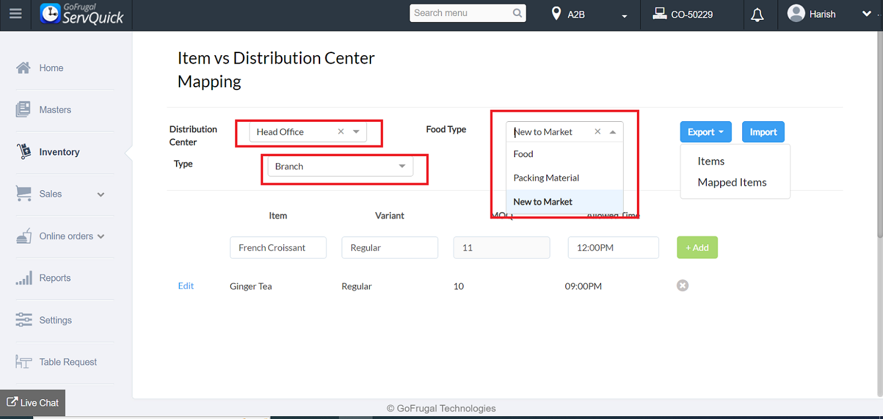Click the Home sidebar icon

click(23, 68)
